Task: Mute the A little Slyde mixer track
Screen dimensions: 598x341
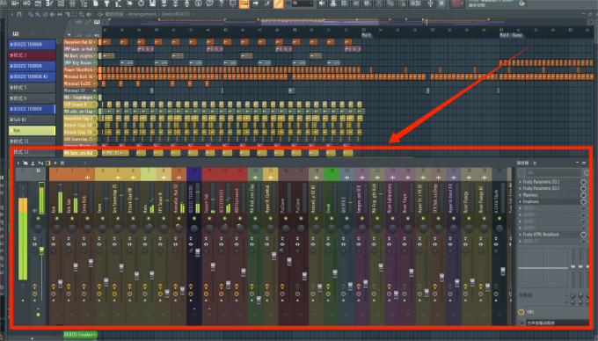Action: tap(500, 219)
